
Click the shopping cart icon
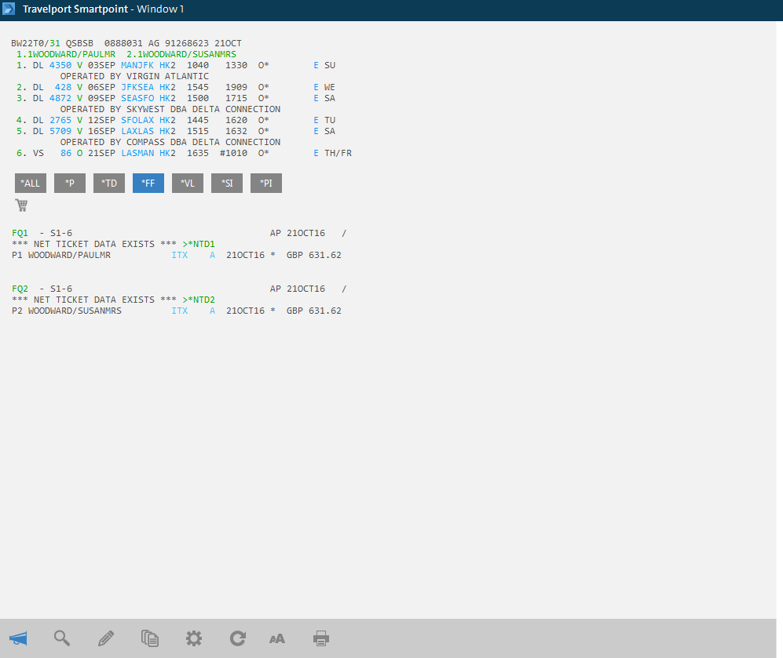coord(21,205)
